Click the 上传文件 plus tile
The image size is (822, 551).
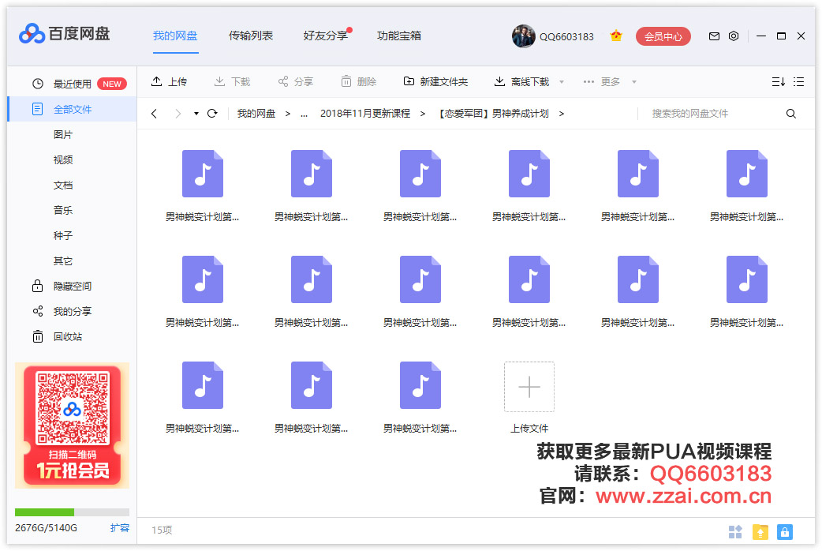(x=529, y=387)
